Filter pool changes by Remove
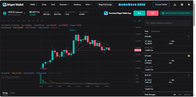Viewport: 196px width, 97px height. [187, 95]
